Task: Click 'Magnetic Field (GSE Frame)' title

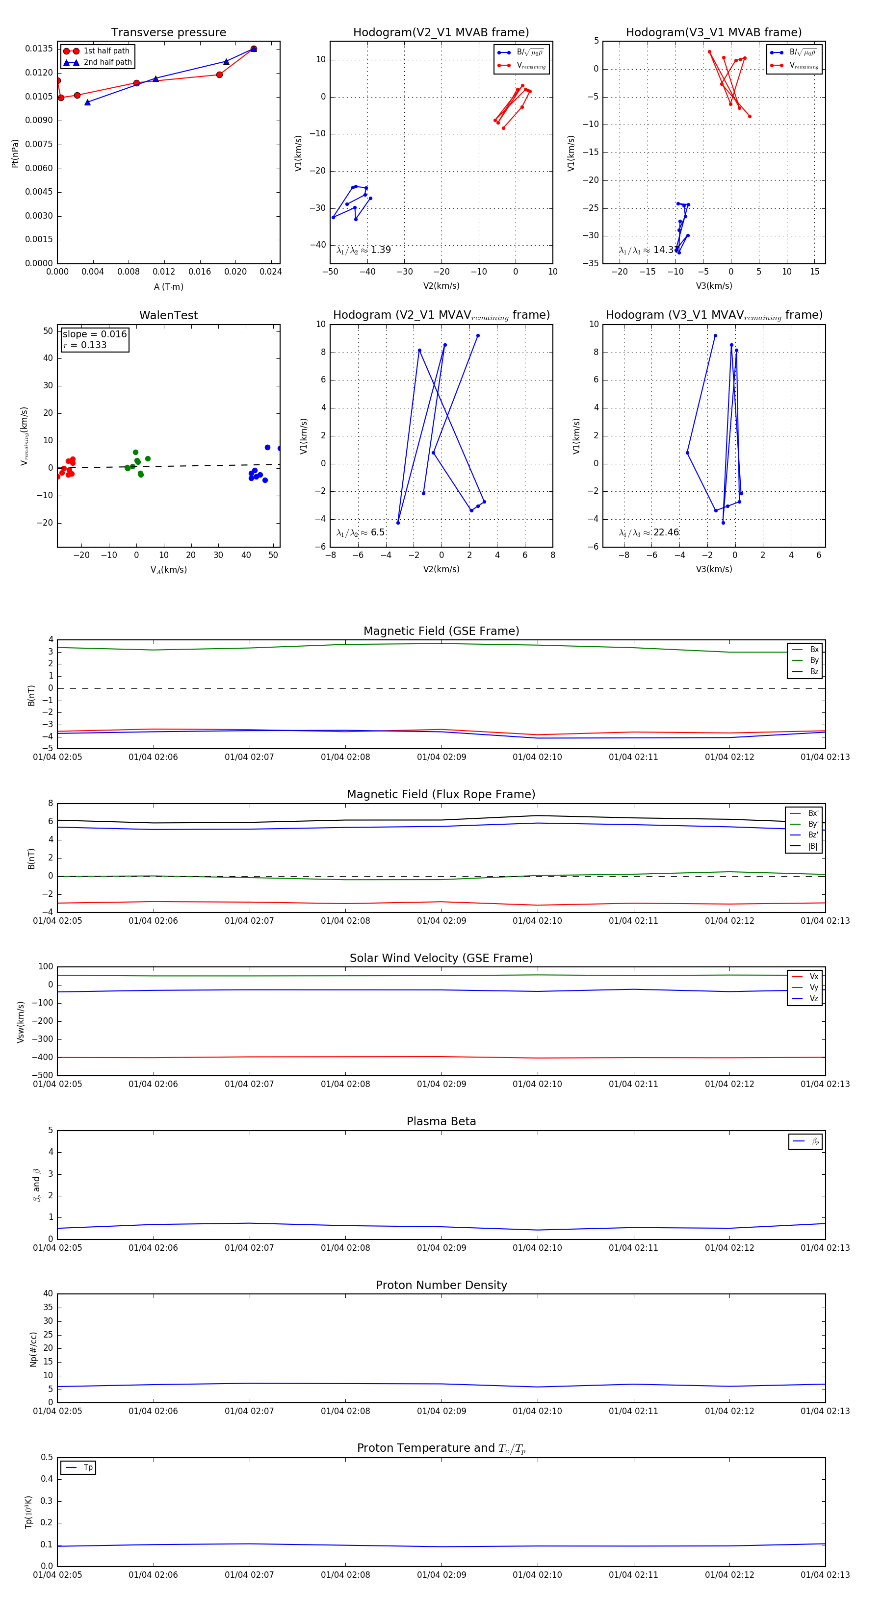Action: pyautogui.click(x=441, y=631)
